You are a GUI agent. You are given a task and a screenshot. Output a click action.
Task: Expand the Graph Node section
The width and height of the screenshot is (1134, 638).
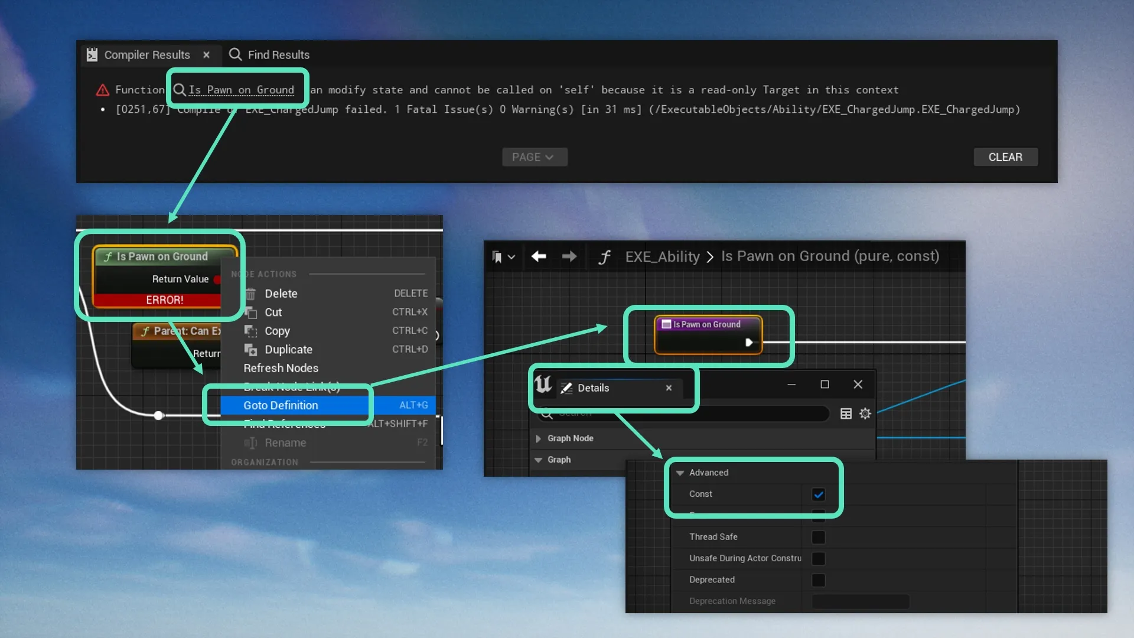538,438
